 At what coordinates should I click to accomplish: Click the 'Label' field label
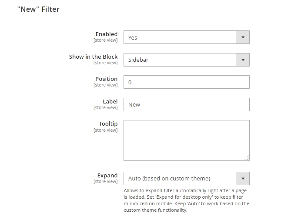110,101
